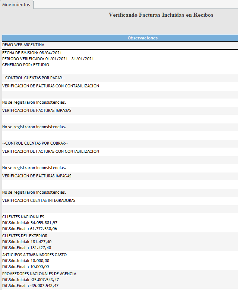238x290 pixels.
Task: Click the CLIENTES DEL EXTERIOR account name
Action: [25, 236]
